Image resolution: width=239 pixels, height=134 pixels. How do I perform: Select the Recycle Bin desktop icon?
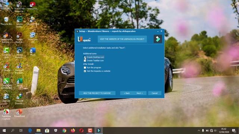pyautogui.click(x=6, y=21)
